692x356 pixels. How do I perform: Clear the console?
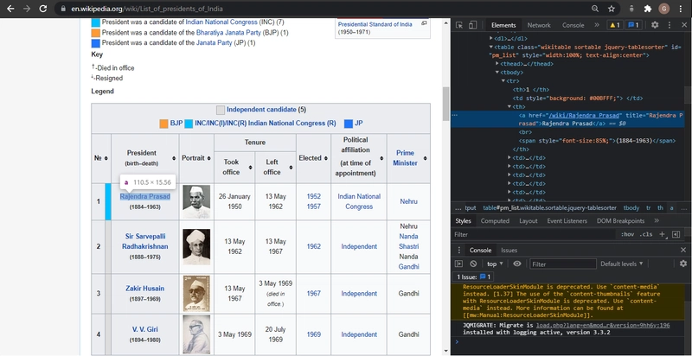(x=473, y=264)
